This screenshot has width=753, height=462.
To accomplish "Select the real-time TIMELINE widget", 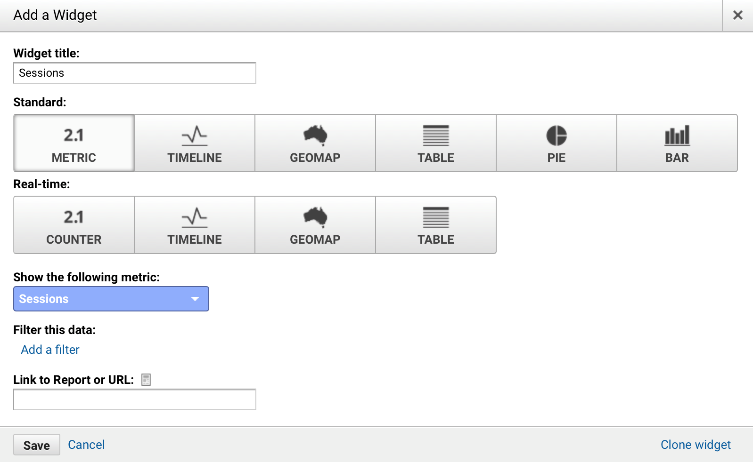I will pyautogui.click(x=195, y=225).
